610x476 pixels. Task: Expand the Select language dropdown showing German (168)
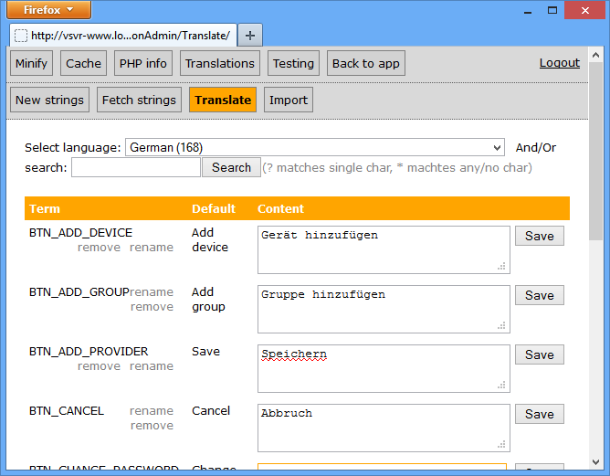315,147
